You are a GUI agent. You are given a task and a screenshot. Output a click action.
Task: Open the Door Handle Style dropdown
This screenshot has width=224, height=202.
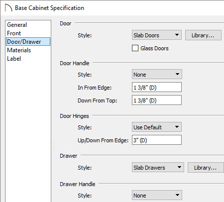[157, 74]
